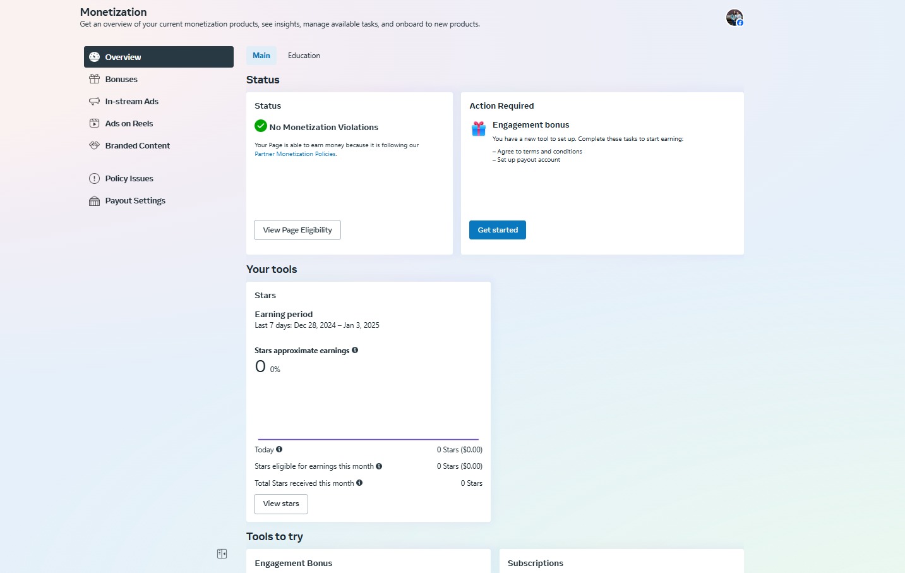Image resolution: width=905 pixels, height=573 pixels.
Task: Click Get started button
Action: click(x=498, y=230)
